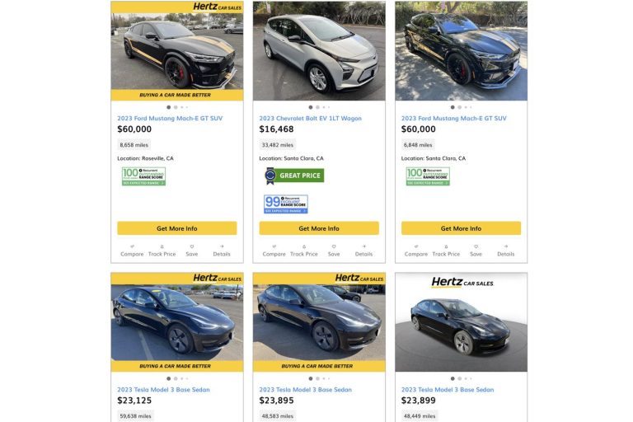Open the $23,125 Tesla Model 3 Base Sedan link

tap(163, 389)
